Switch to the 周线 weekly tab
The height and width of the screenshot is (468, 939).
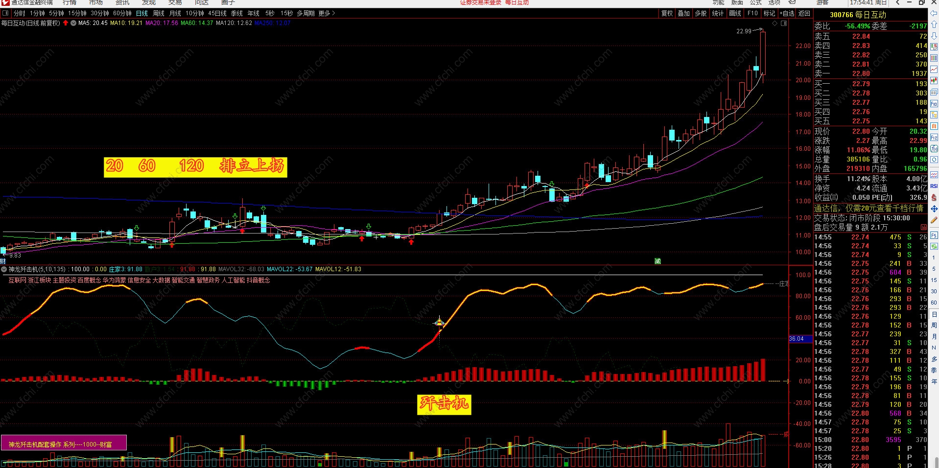(x=159, y=13)
